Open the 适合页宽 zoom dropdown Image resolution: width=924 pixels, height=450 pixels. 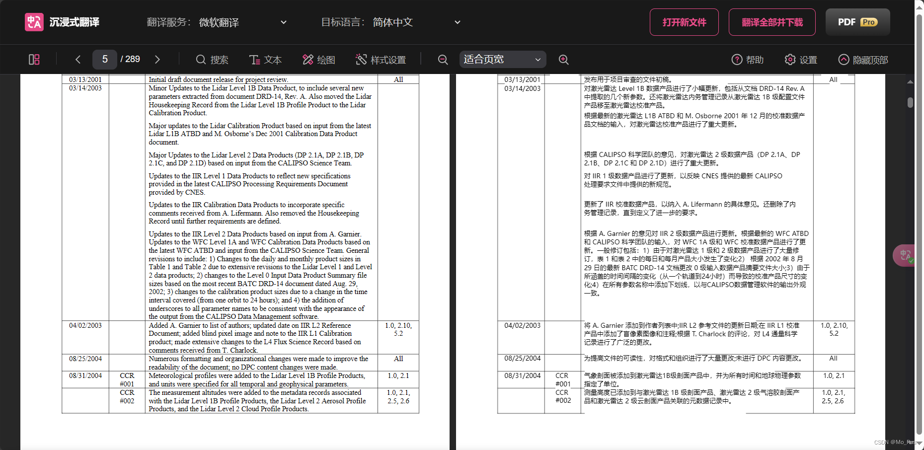coord(503,60)
